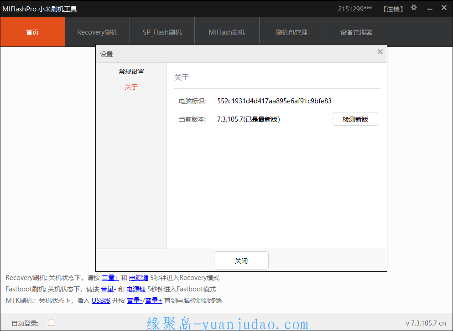The width and height of the screenshot is (453, 331).
Task: Click the USB线 link
Action: tap(101, 301)
